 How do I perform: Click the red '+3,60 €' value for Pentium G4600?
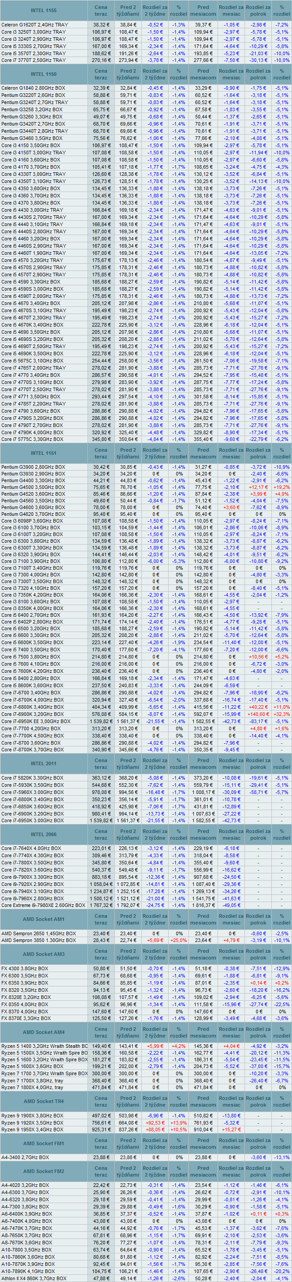(x=231, y=508)
